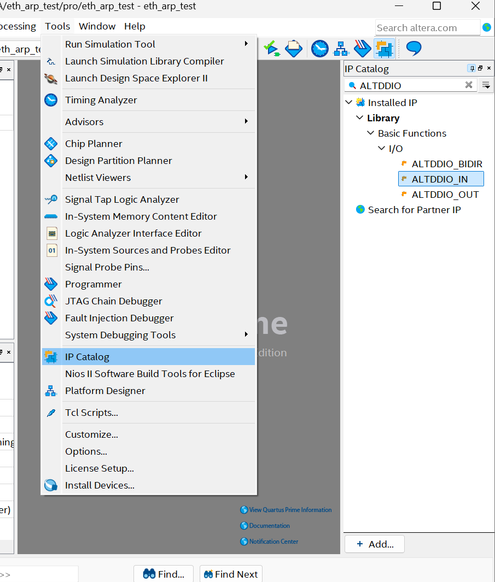Click the Find... button
Screen dimensions: 495x582
click(164, 574)
